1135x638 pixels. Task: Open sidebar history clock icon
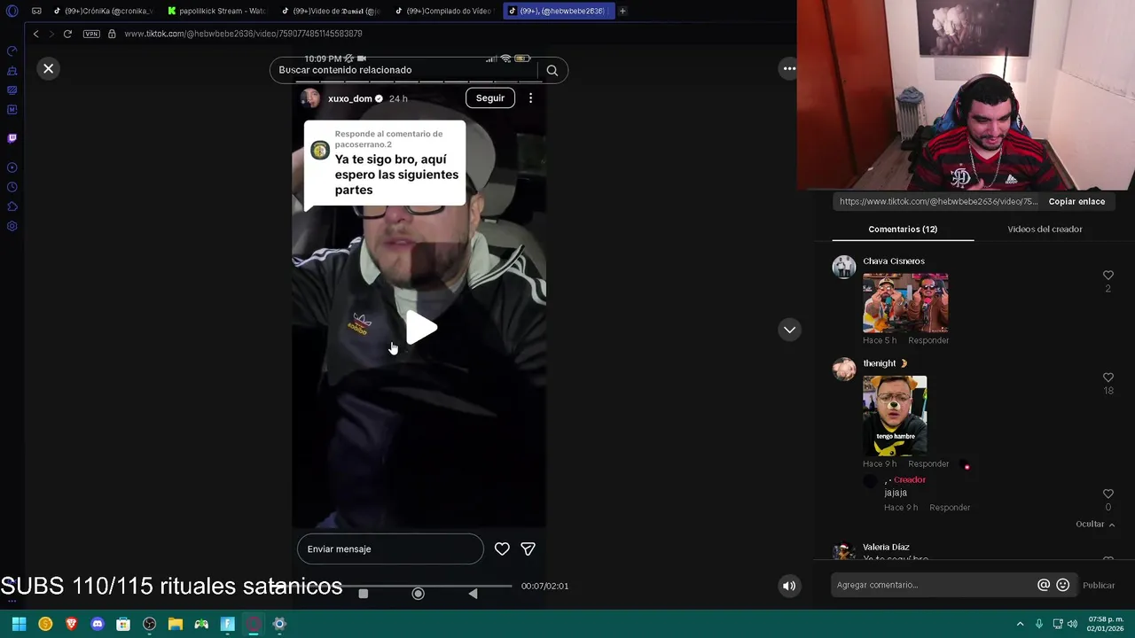coord(12,187)
